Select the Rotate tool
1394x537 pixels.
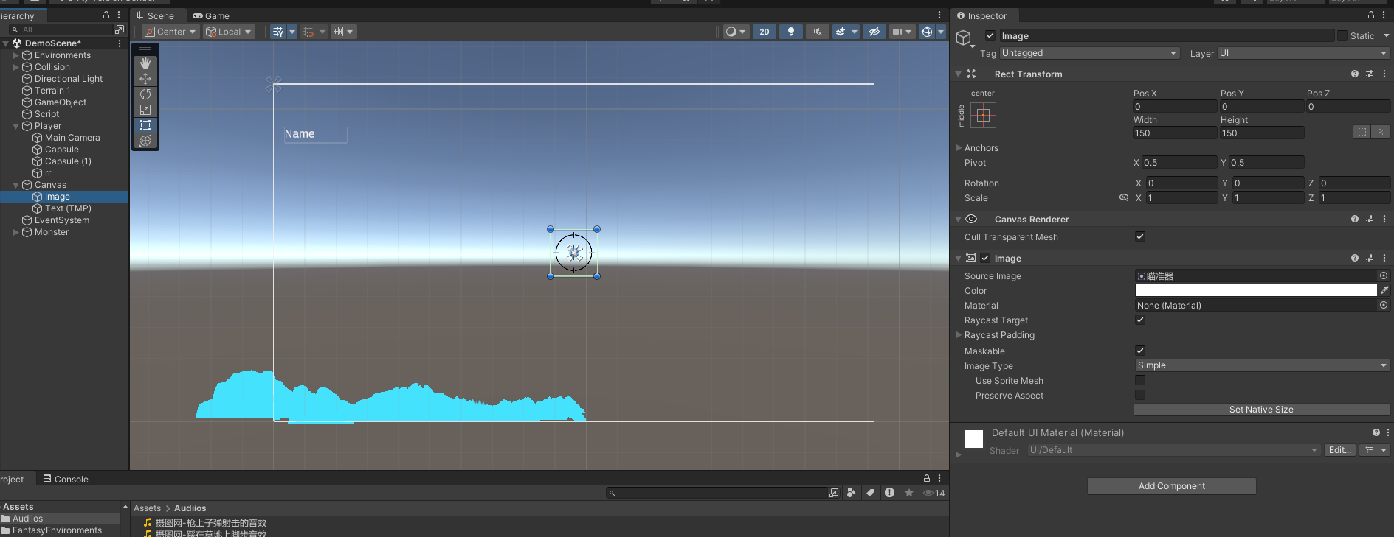(145, 94)
